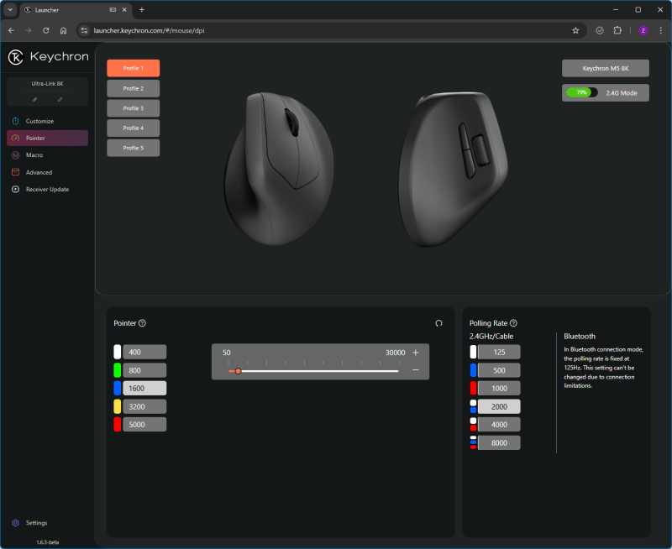672x549 pixels.
Task: Click green color swatch beside 800
Action: (117, 370)
